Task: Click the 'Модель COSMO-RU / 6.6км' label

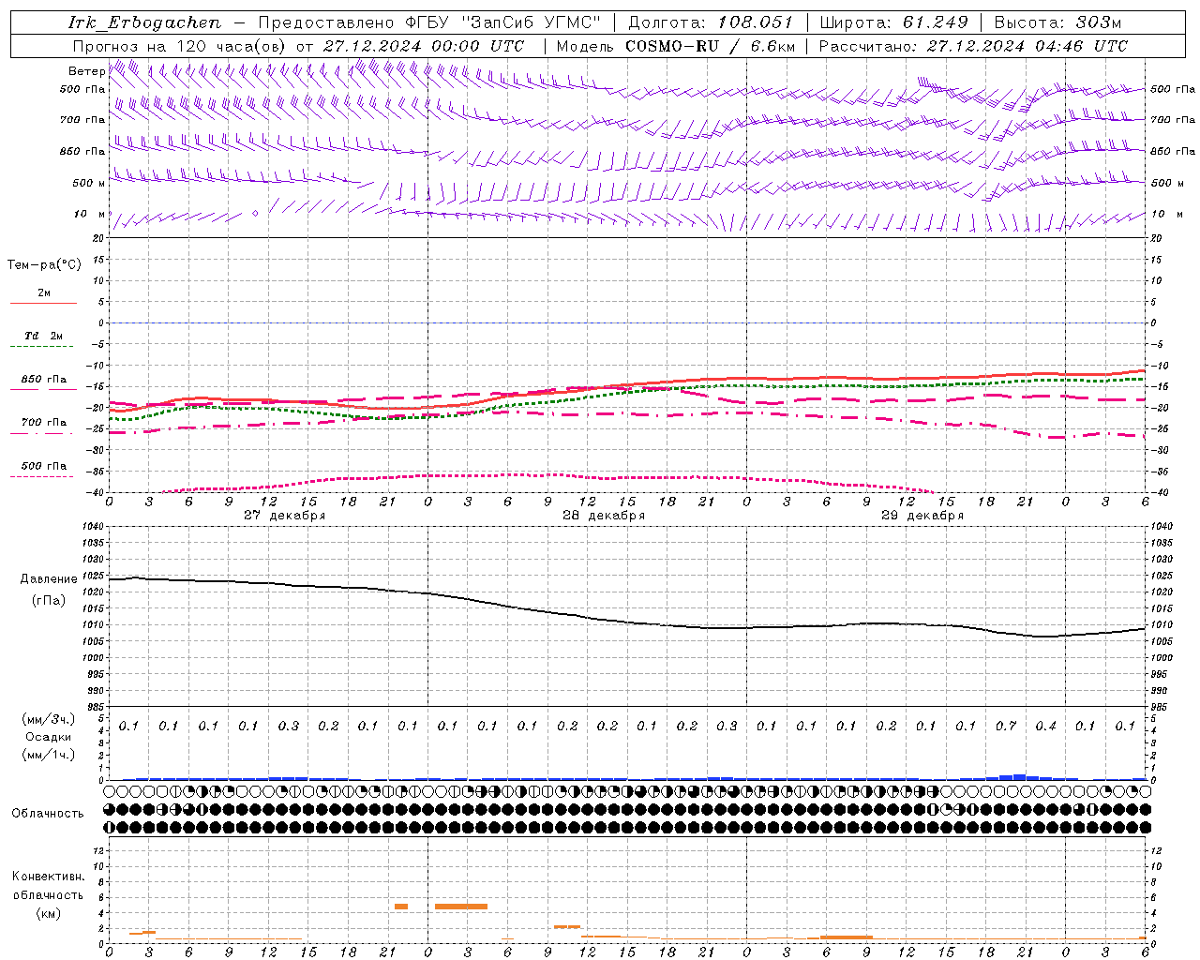Action: click(676, 46)
